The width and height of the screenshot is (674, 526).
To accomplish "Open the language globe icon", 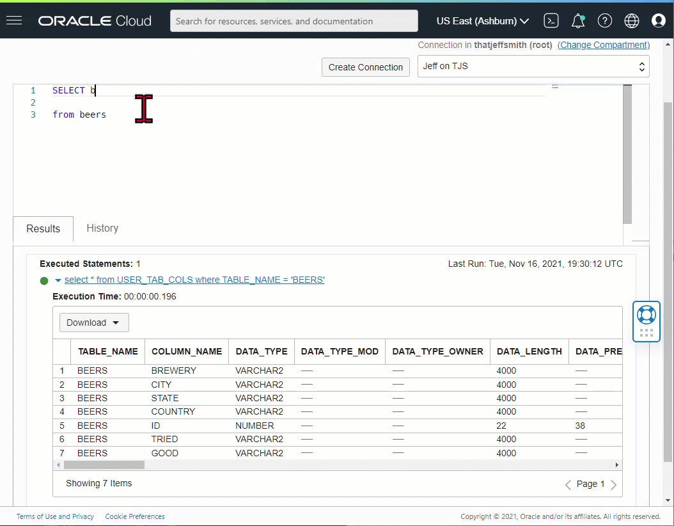I will 631,20.
